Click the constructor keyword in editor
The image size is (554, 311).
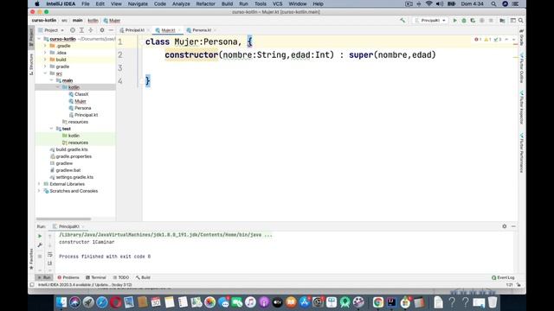point(191,55)
